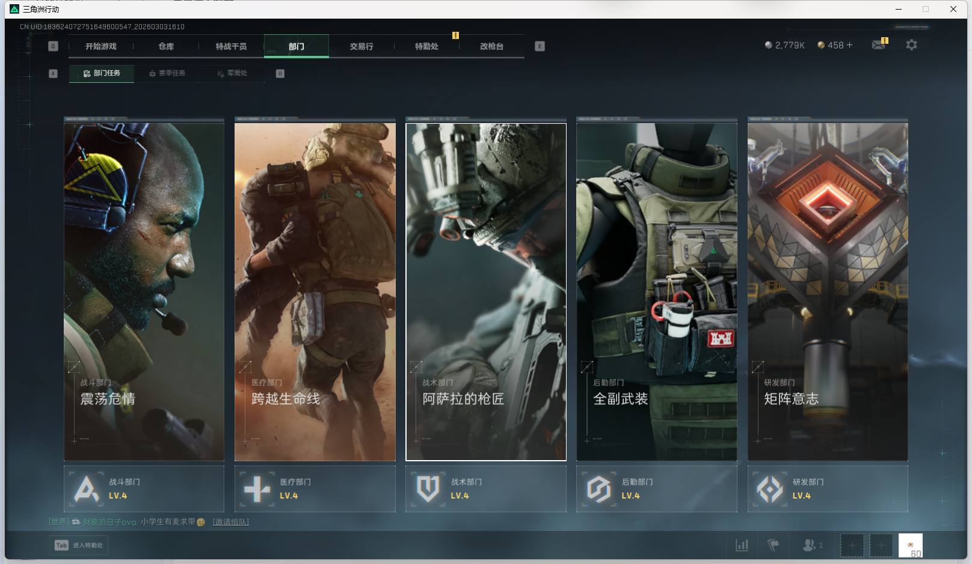972x564 pixels.
Task: Click the 医疗部门 cross emblem icon
Action: pos(257,489)
